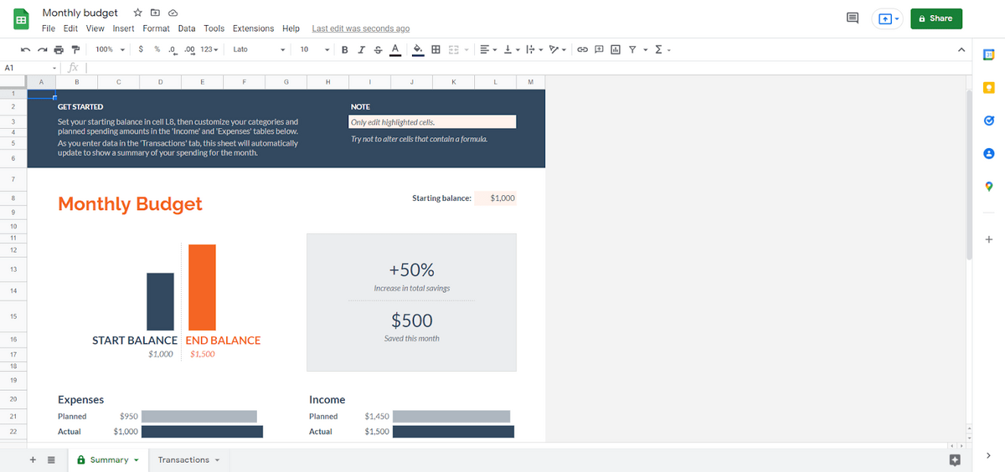Viewport: 1005px width, 472px height.
Task: Click the print icon
Action: (x=58, y=49)
